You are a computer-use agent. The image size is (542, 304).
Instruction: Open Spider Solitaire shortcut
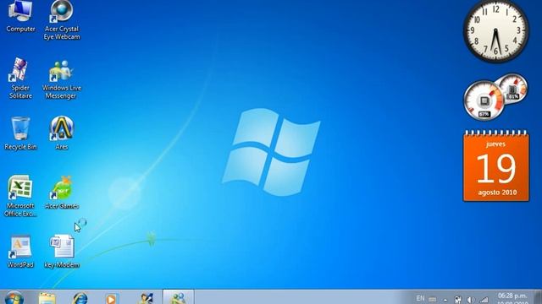click(x=20, y=79)
